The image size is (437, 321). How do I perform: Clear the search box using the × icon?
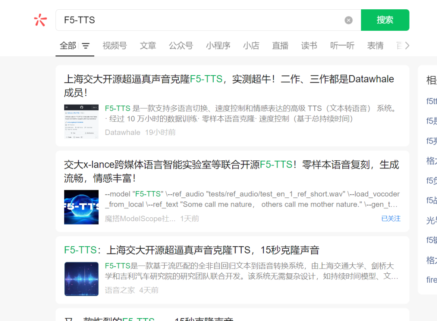click(348, 20)
